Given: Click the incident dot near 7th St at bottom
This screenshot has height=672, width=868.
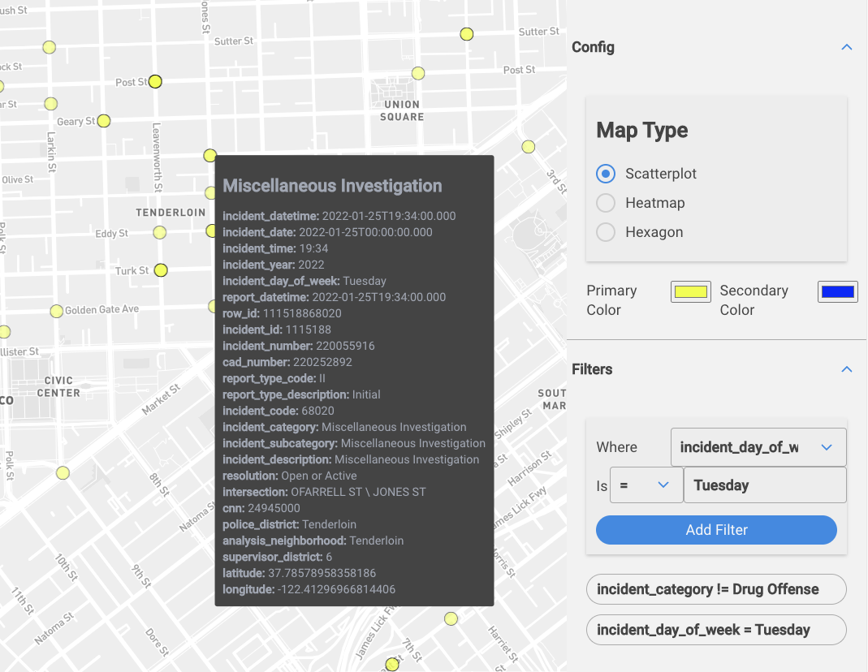Looking at the screenshot, I should click(392, 664).
